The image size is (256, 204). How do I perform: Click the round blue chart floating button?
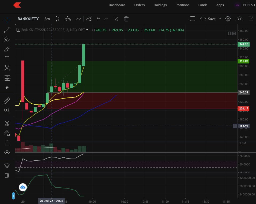23,187
